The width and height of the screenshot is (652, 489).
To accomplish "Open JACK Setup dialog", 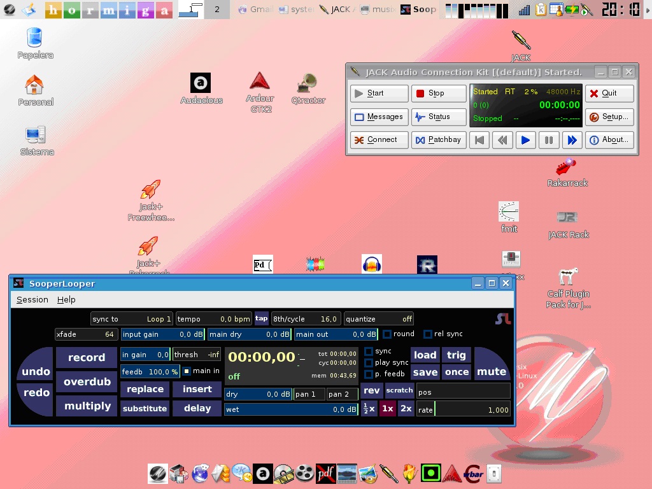I will [609, 117].
